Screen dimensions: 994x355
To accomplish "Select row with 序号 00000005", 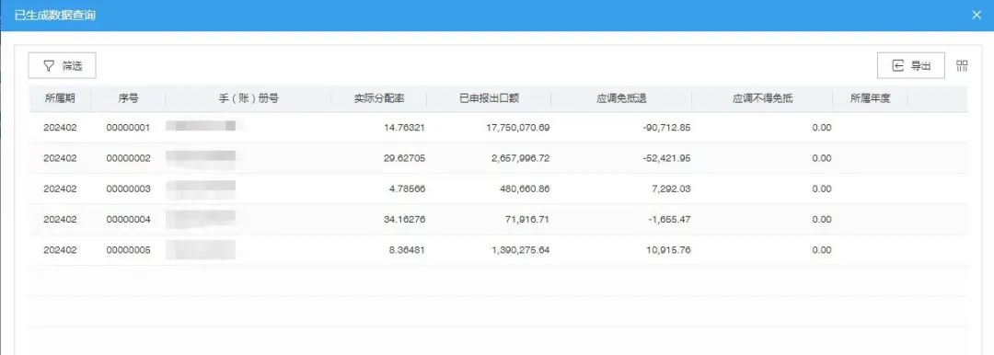I will (498, 250).
